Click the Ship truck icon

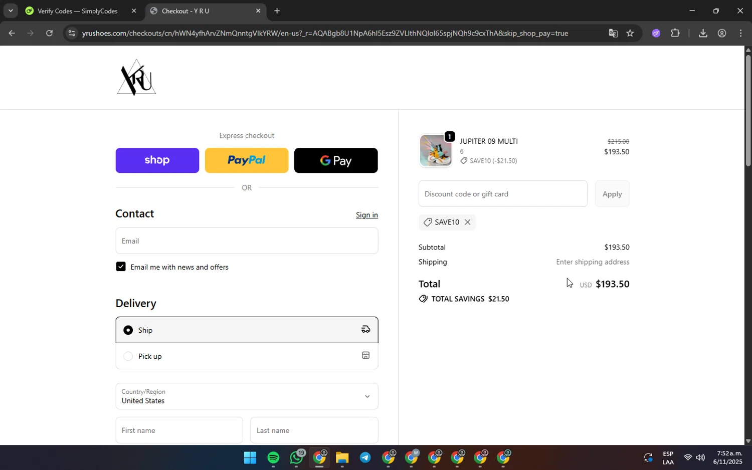366,329
